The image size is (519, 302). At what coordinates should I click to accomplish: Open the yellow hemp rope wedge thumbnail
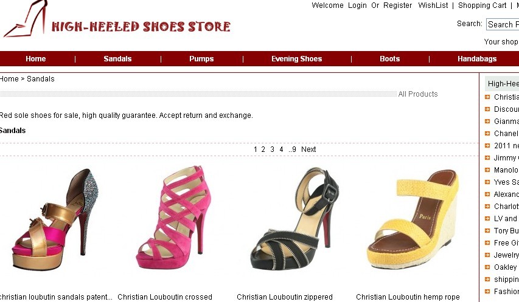[413, 219]
